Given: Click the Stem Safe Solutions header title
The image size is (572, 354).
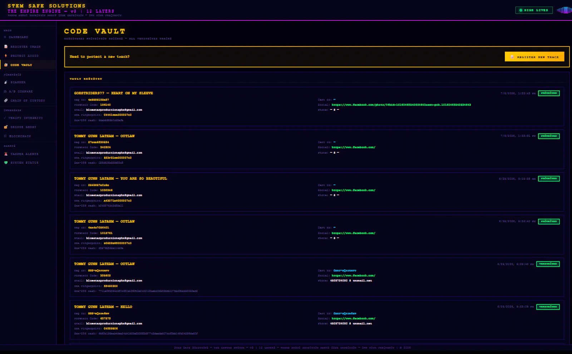Looking at the screenshot, I should [46, 6].
